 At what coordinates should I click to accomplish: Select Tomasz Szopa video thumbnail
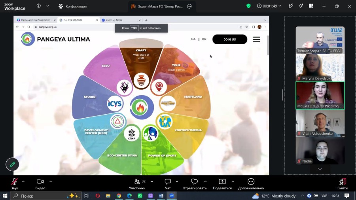tap(320, 40)
